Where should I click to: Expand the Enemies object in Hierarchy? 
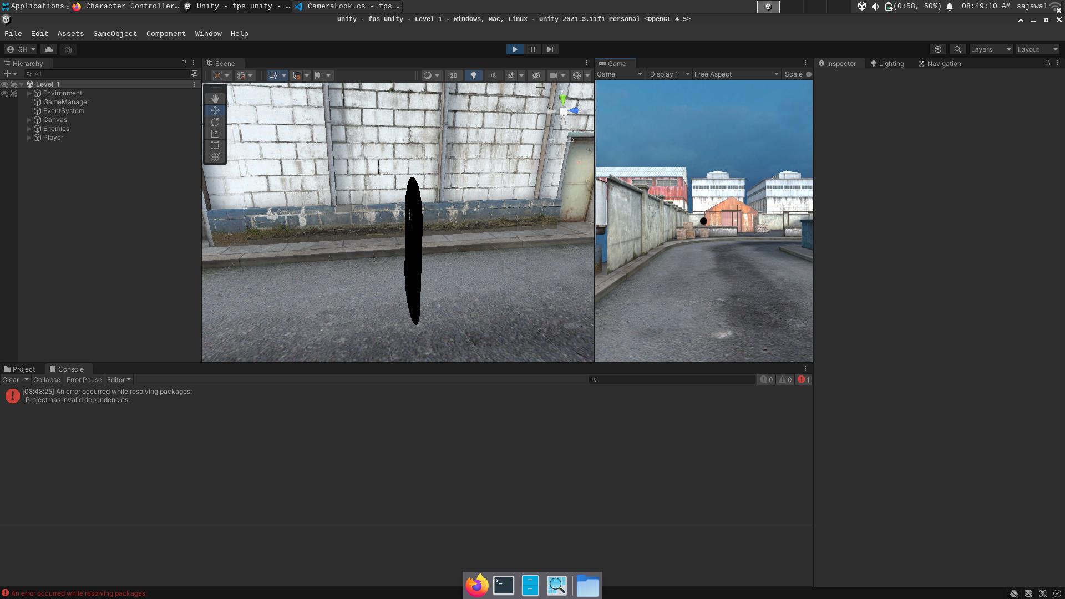[x=29, y=129]
